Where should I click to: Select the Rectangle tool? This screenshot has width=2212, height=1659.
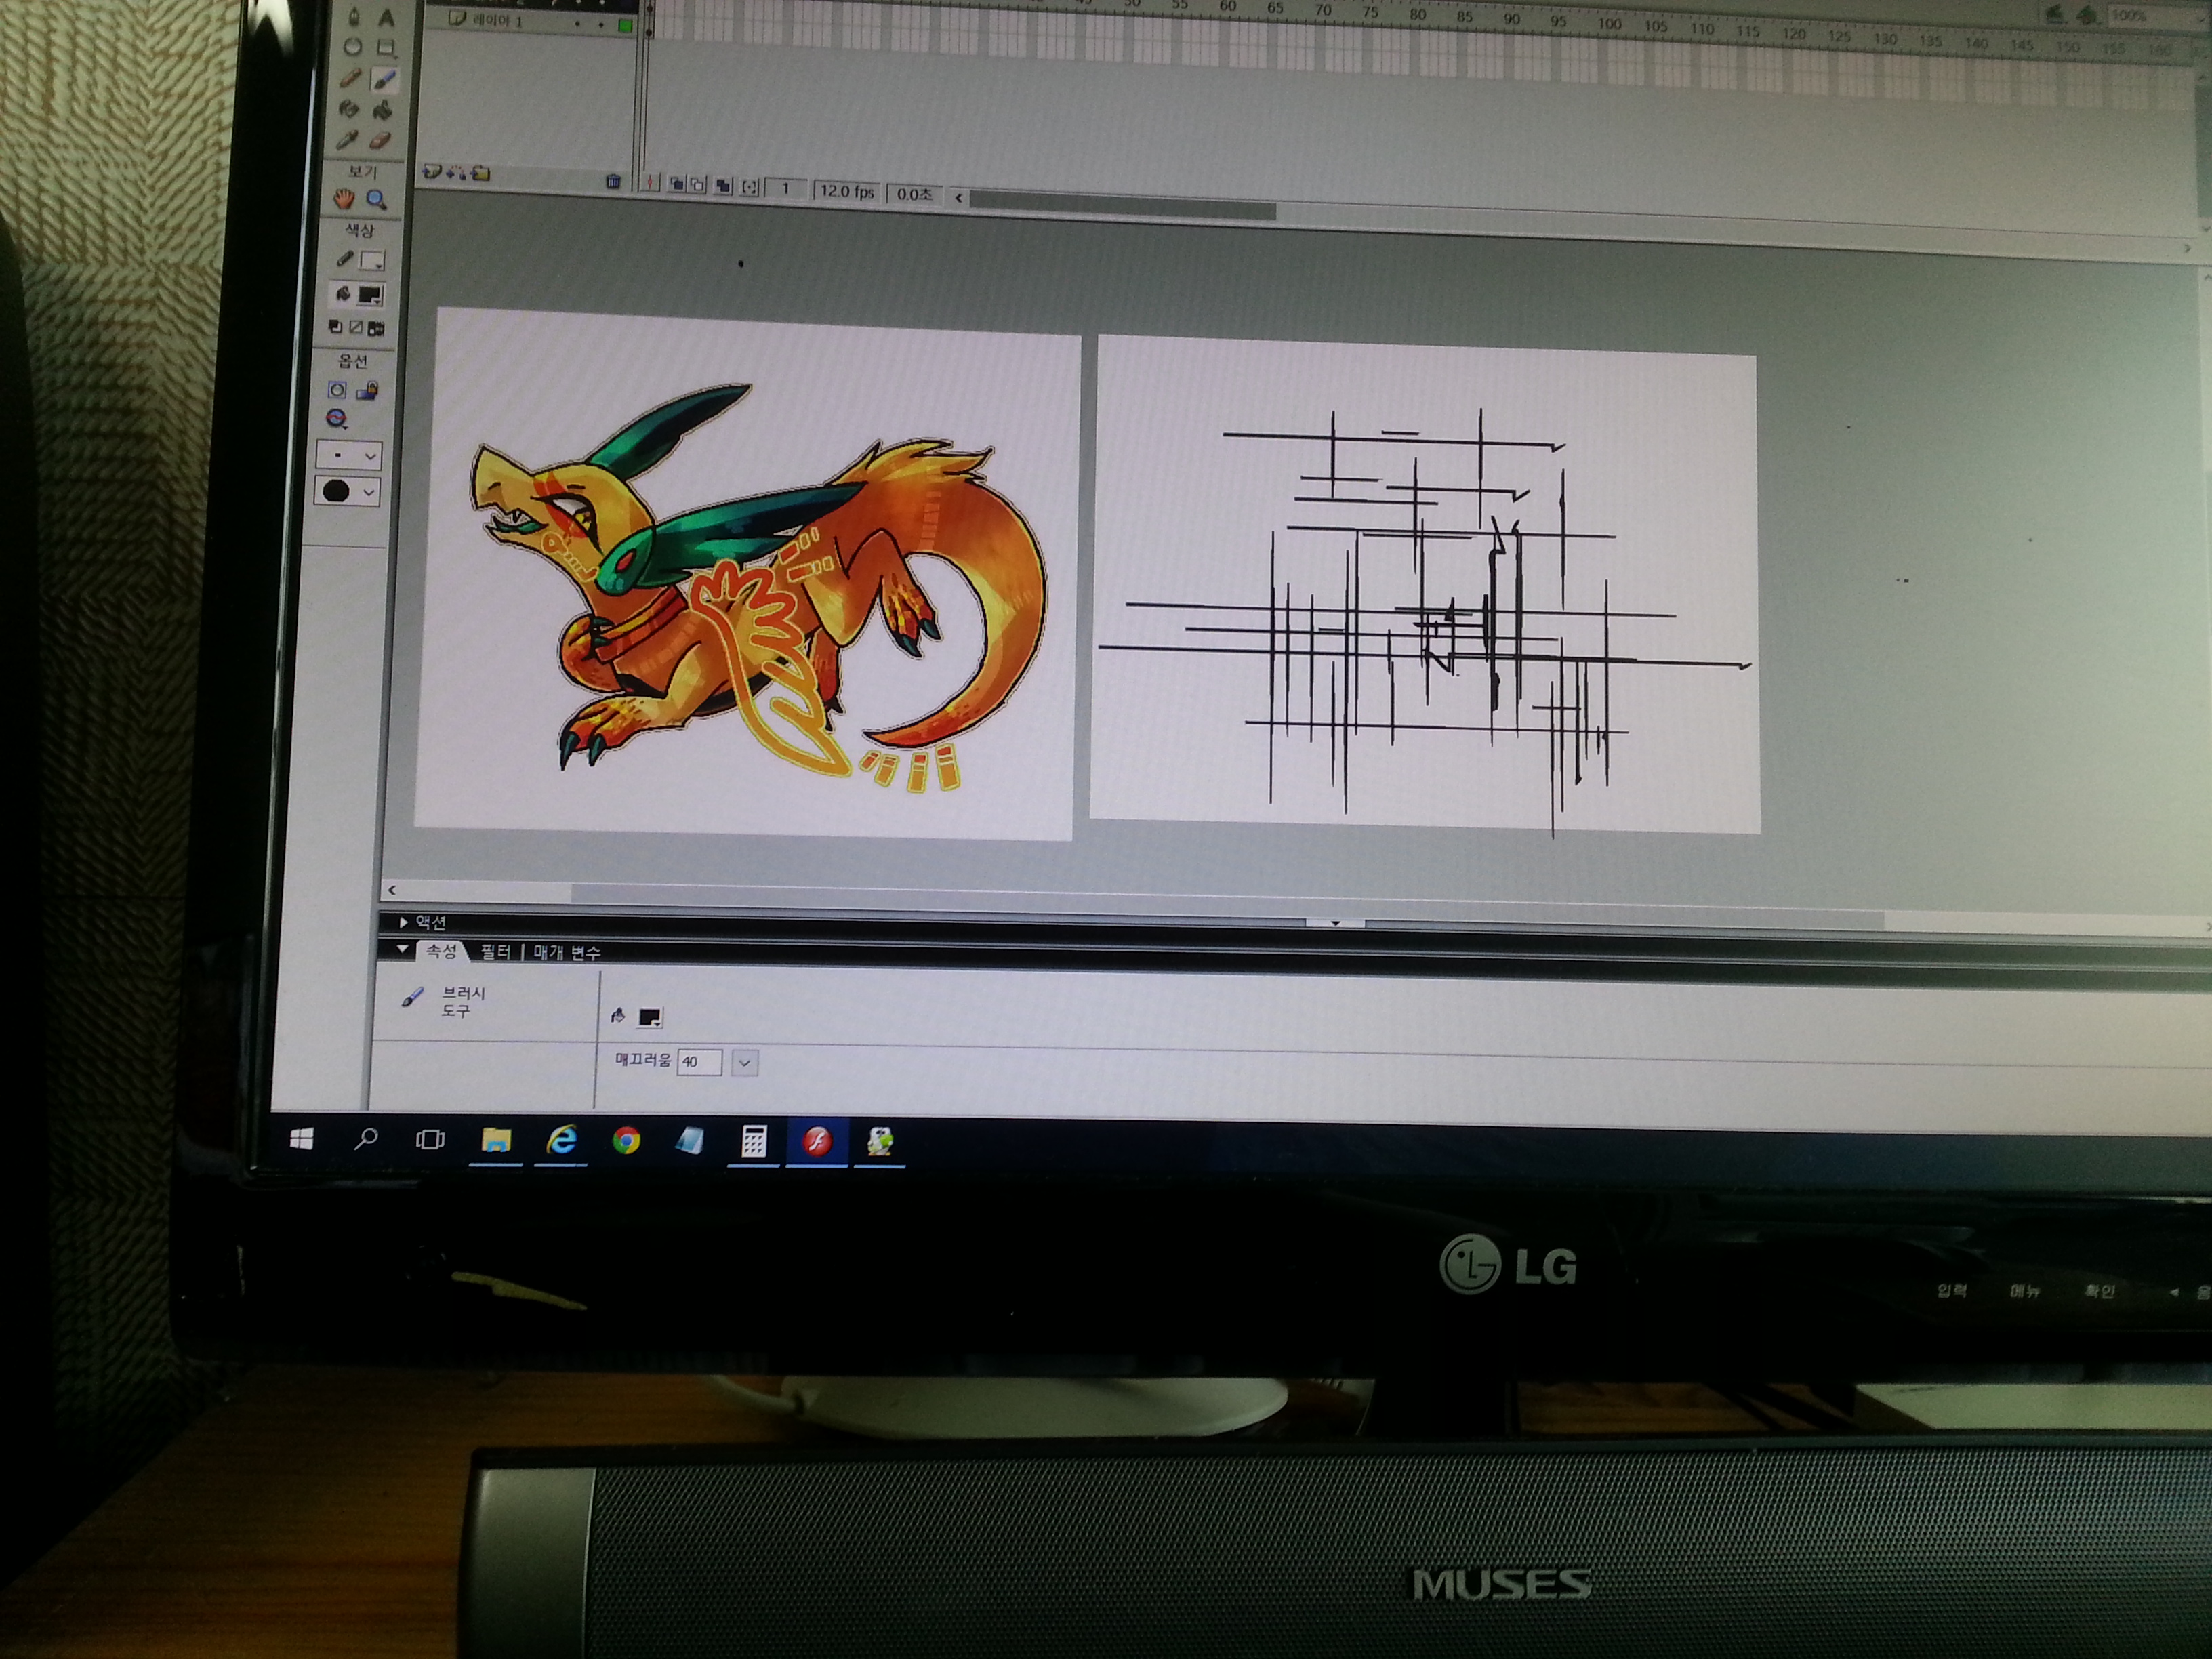386,48
